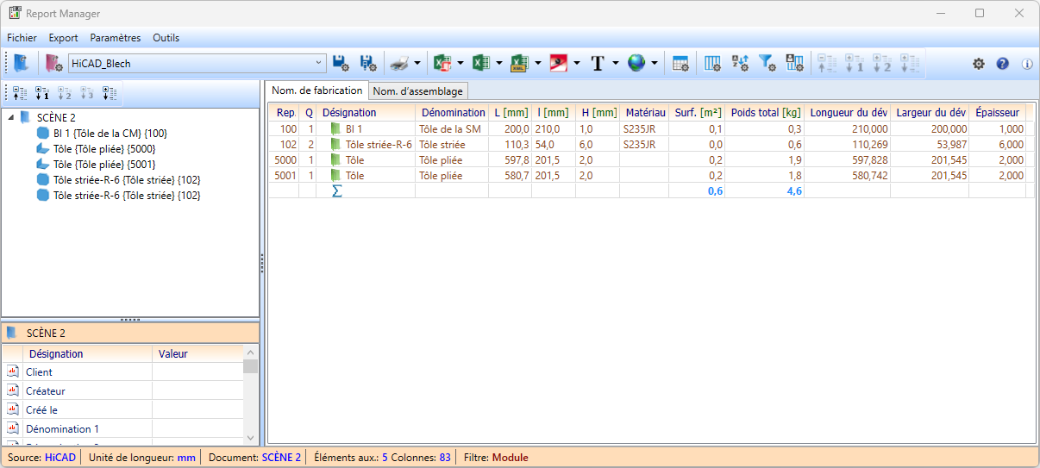Click the gear settings icon
This screenshot has height=468, width=1040.
979,63
